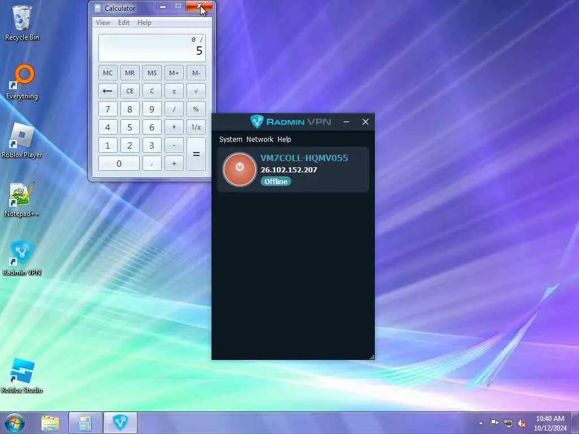This screenshot has width=579, height=434.
Task: Open the Calculator Edit menu
Action: [124, 23]
